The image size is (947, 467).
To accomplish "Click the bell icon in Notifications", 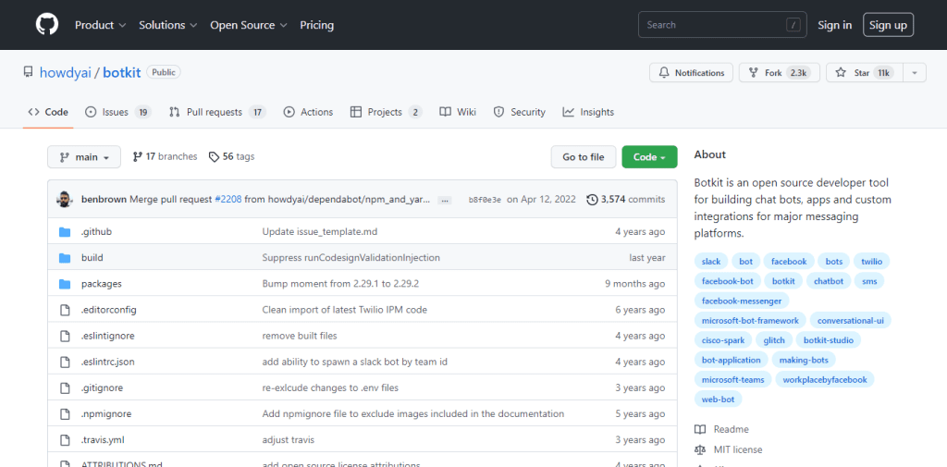I will click(664, 72).
